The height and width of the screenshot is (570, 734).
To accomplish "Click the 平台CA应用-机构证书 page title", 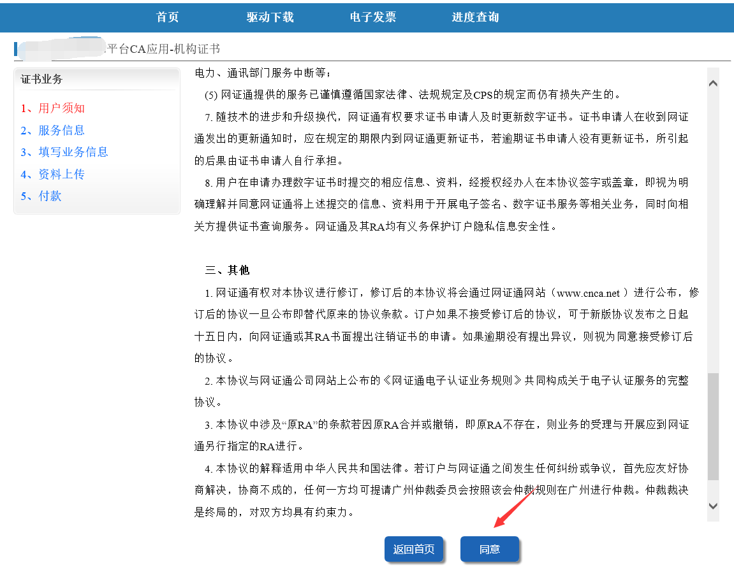I will (x=163, y=49).
